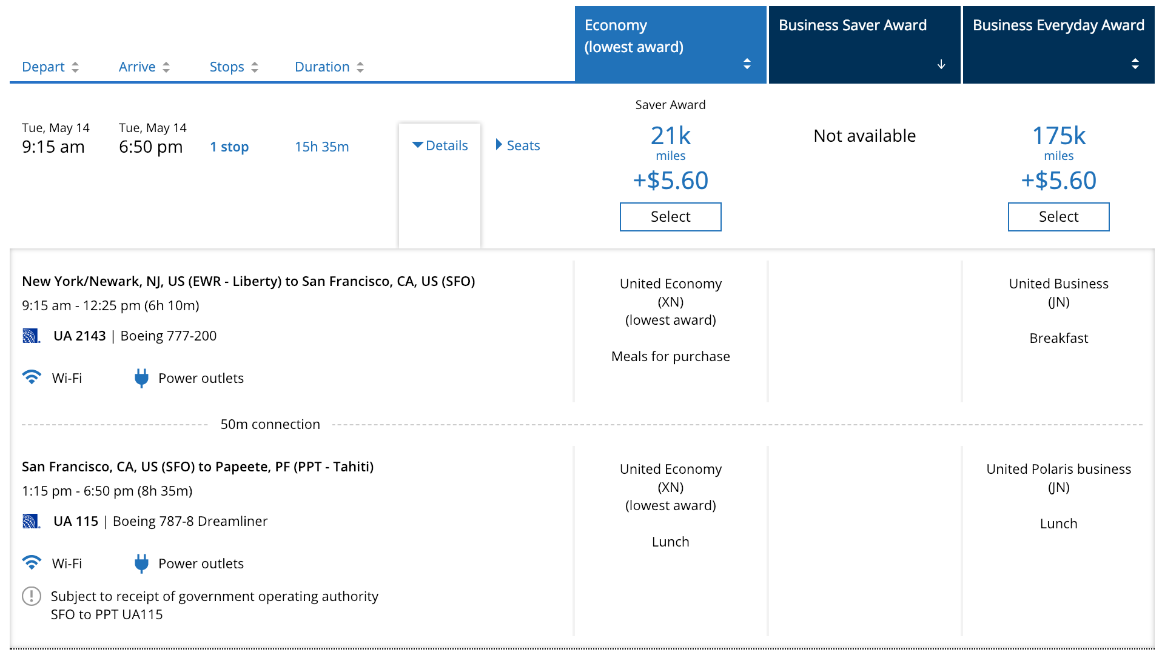The height and width of the screenshot is (658, 1162).
Task: Click the Stops sort arrows icon
Action: (255, 67)
